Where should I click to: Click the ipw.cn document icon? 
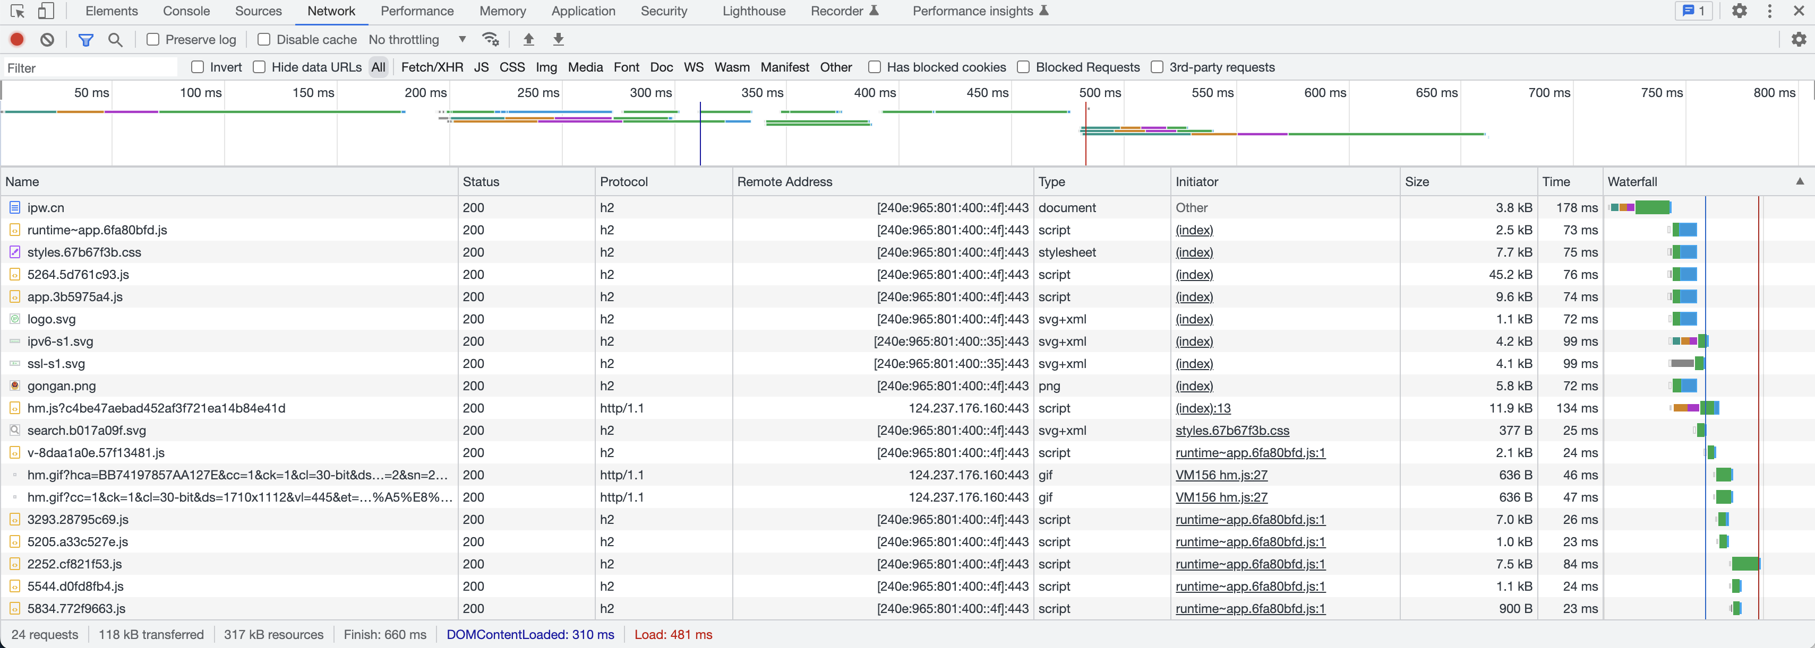(x=15, y=207)
